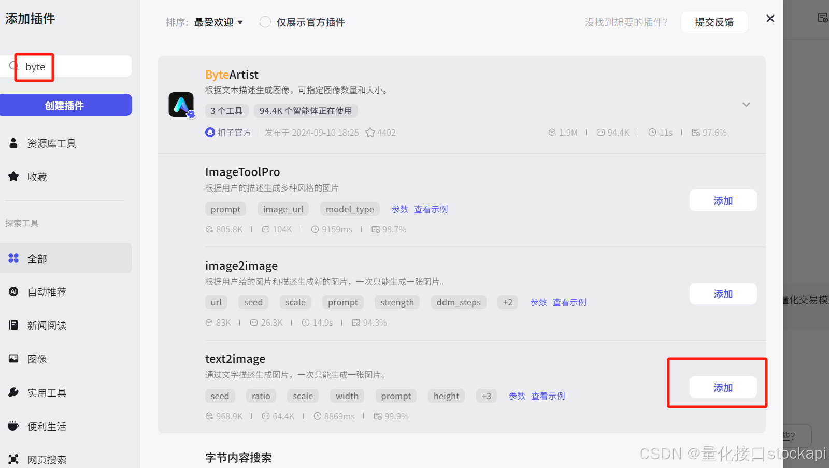Click the ImageToolPro 9159ms clock icon
Image resolution: width=829 pixels, height=468 pixels.
(x=315, y=229)
